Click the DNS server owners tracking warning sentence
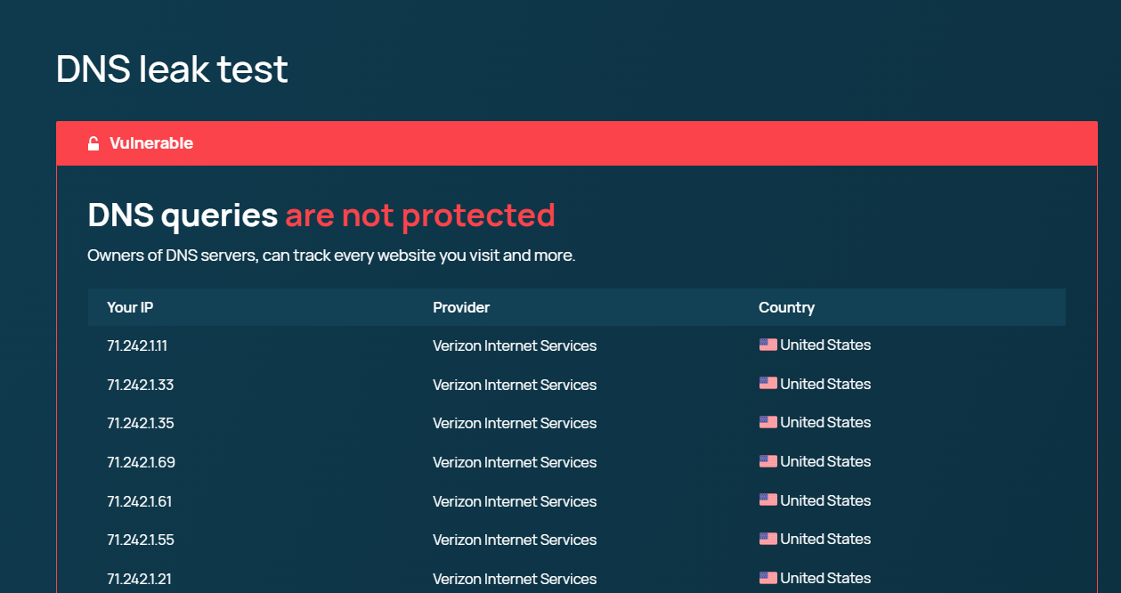The image size is (1121, 593). 331,256
